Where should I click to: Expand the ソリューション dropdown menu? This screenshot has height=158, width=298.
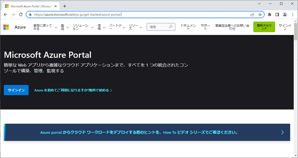click(x=83, y=27)
